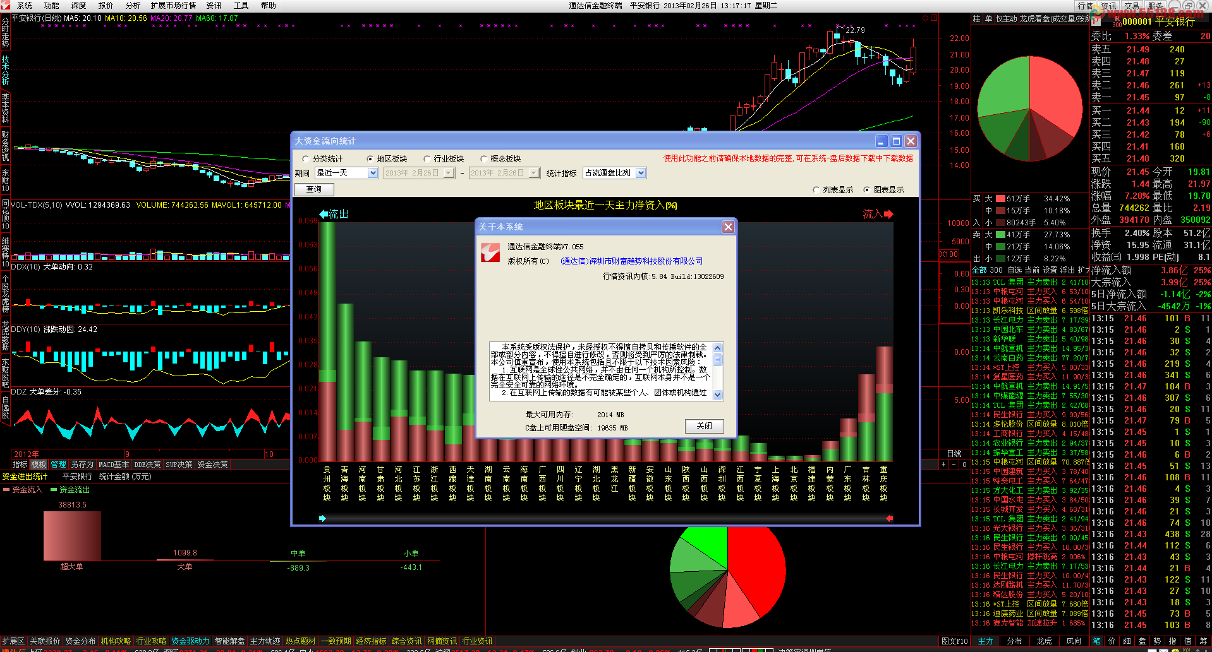
Task: Switch to 技术分析 in the left sidebar
Action: point(5,69)
